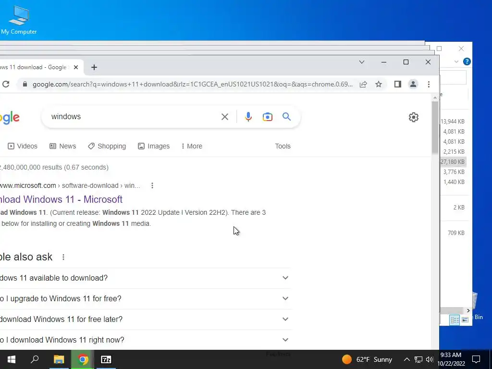Viewport: 492px width, 369px height.
Task: Expand the ribbon in File Explorer window
Action: click(x=456, y=62)
